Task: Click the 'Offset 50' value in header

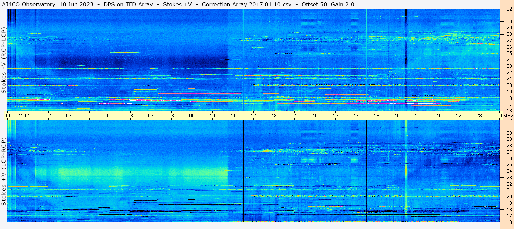Action: (314, 4)
